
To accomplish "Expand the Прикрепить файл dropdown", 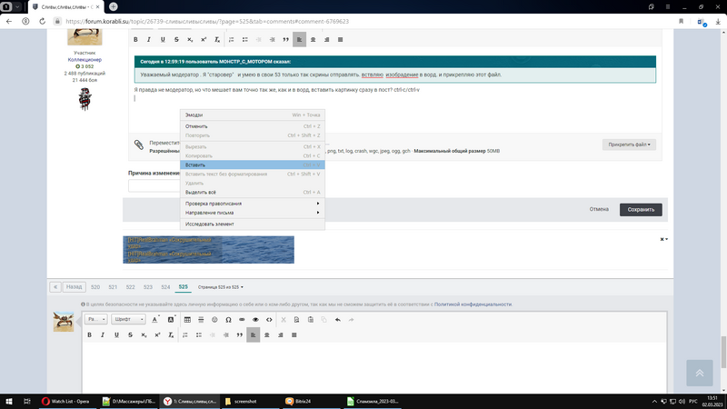I will coord(631,144).
